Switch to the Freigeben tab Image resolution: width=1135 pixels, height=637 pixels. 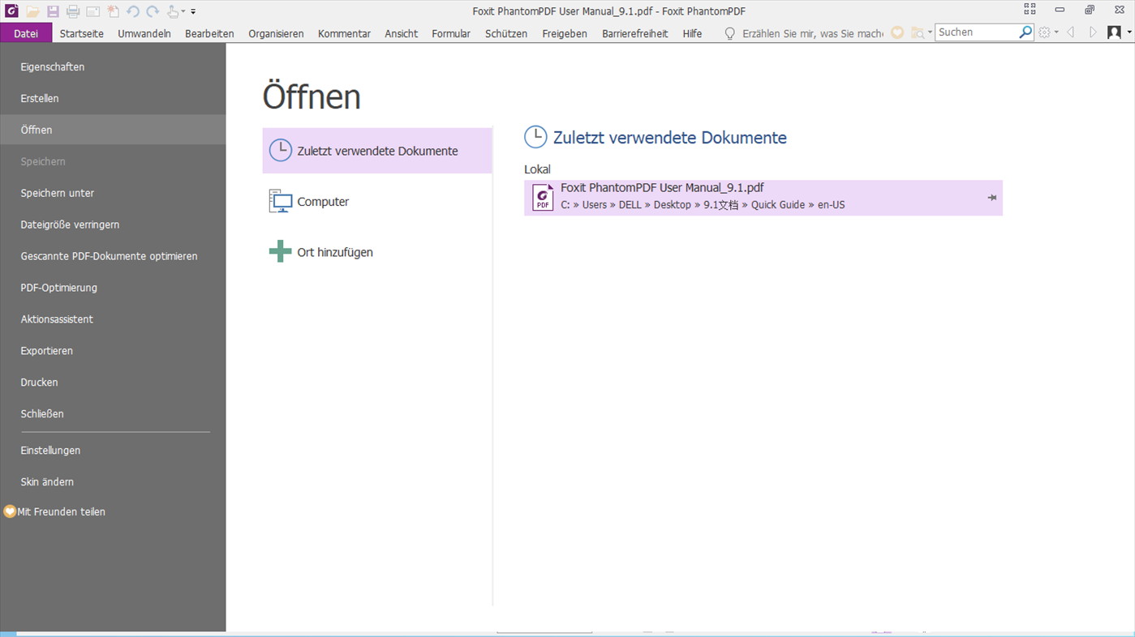[565, 33]
